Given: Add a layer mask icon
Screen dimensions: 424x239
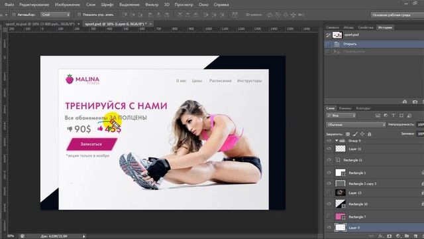Looking at the screenshot, I should (390, 236).
